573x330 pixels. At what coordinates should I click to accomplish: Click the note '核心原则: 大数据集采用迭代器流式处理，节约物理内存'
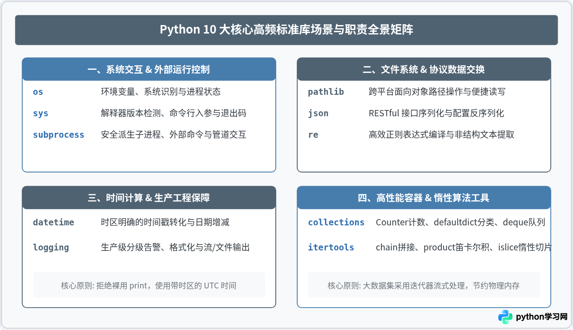coord(423,285)
